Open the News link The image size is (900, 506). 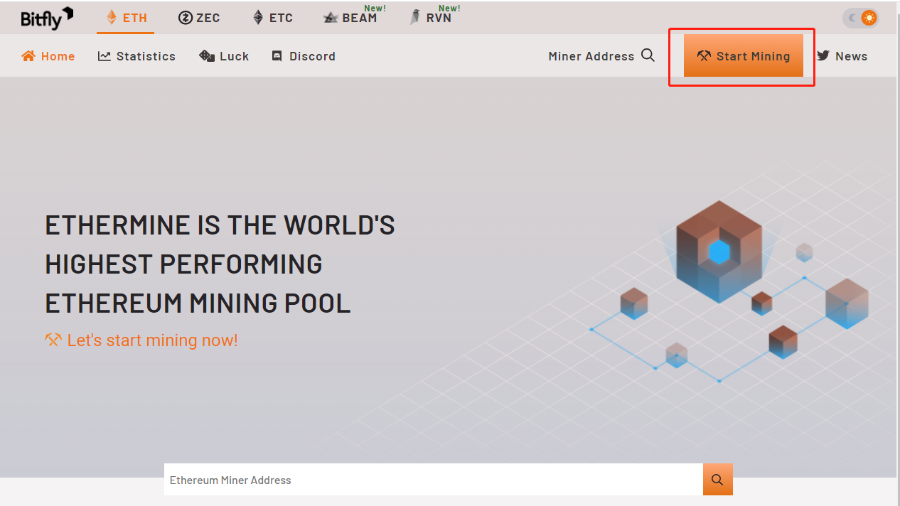coord(842,56)
